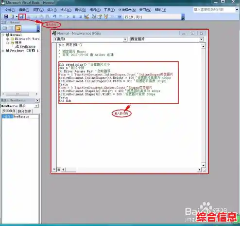The width and height of the screenshot is (240, 226).
Task: Toggle Design Mode toolbar icon
Action: 86,17
